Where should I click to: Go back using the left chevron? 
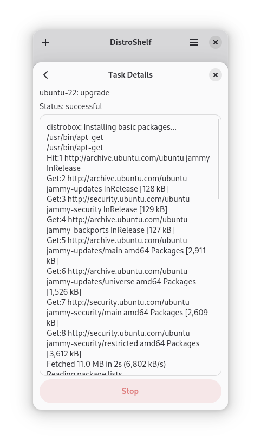pos(45,75)
